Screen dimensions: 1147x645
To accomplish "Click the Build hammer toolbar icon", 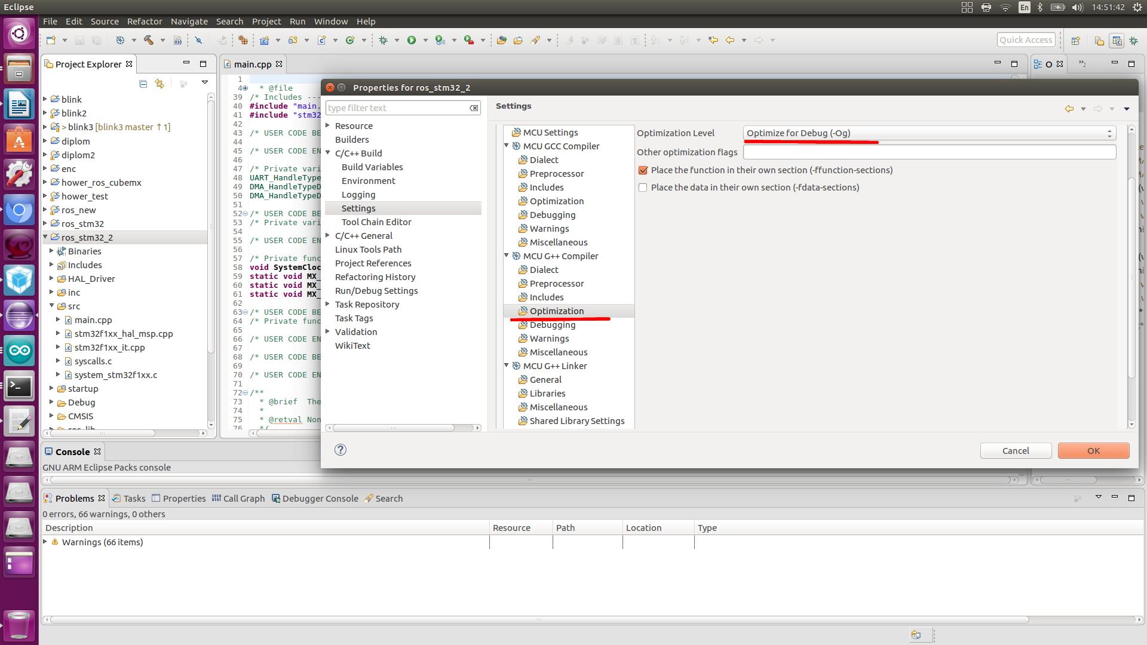I will [148, 40].
